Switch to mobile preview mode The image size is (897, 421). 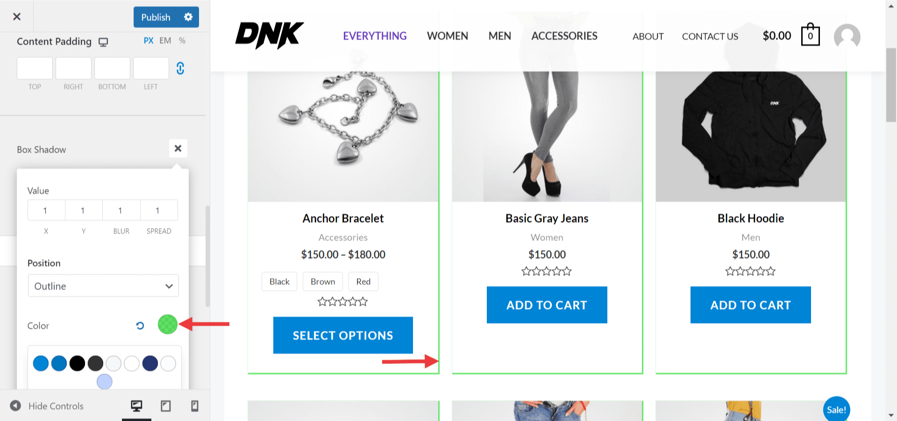pos(194,406)
